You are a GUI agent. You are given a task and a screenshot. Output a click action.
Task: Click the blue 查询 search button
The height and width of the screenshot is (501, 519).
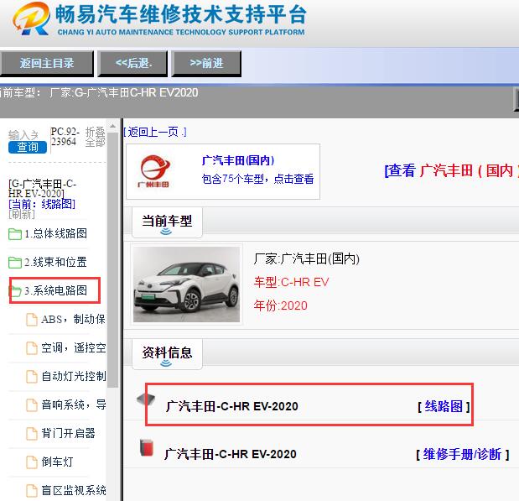28,147
